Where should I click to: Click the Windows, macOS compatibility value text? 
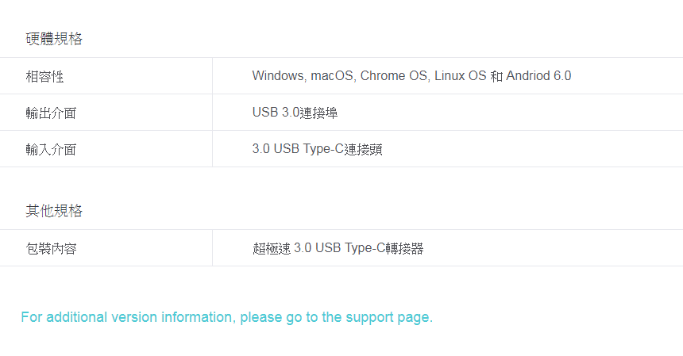pos(411,76)
